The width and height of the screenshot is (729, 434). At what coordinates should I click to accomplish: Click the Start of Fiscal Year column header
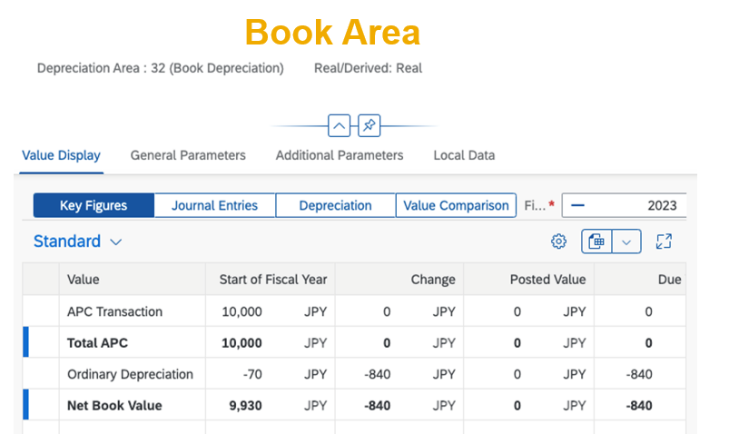point(271,279)
